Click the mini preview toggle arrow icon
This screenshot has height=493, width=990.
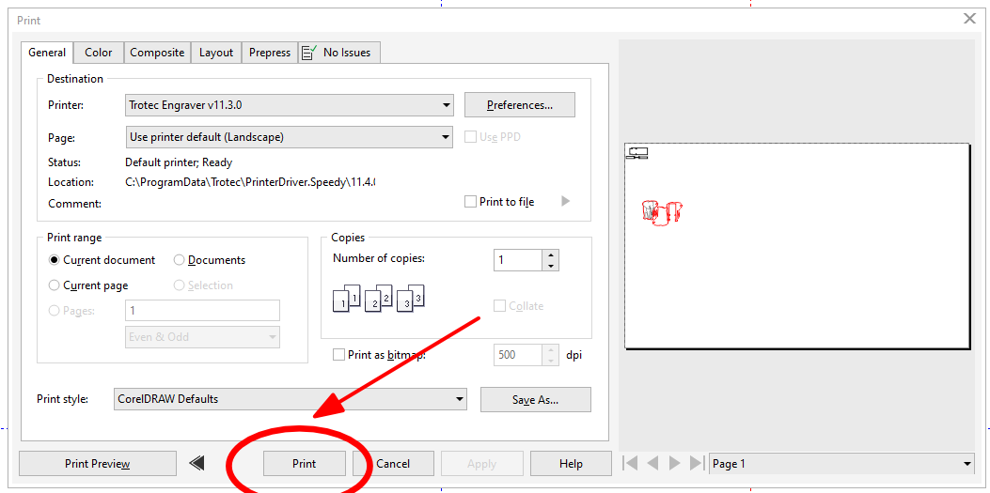196,463
